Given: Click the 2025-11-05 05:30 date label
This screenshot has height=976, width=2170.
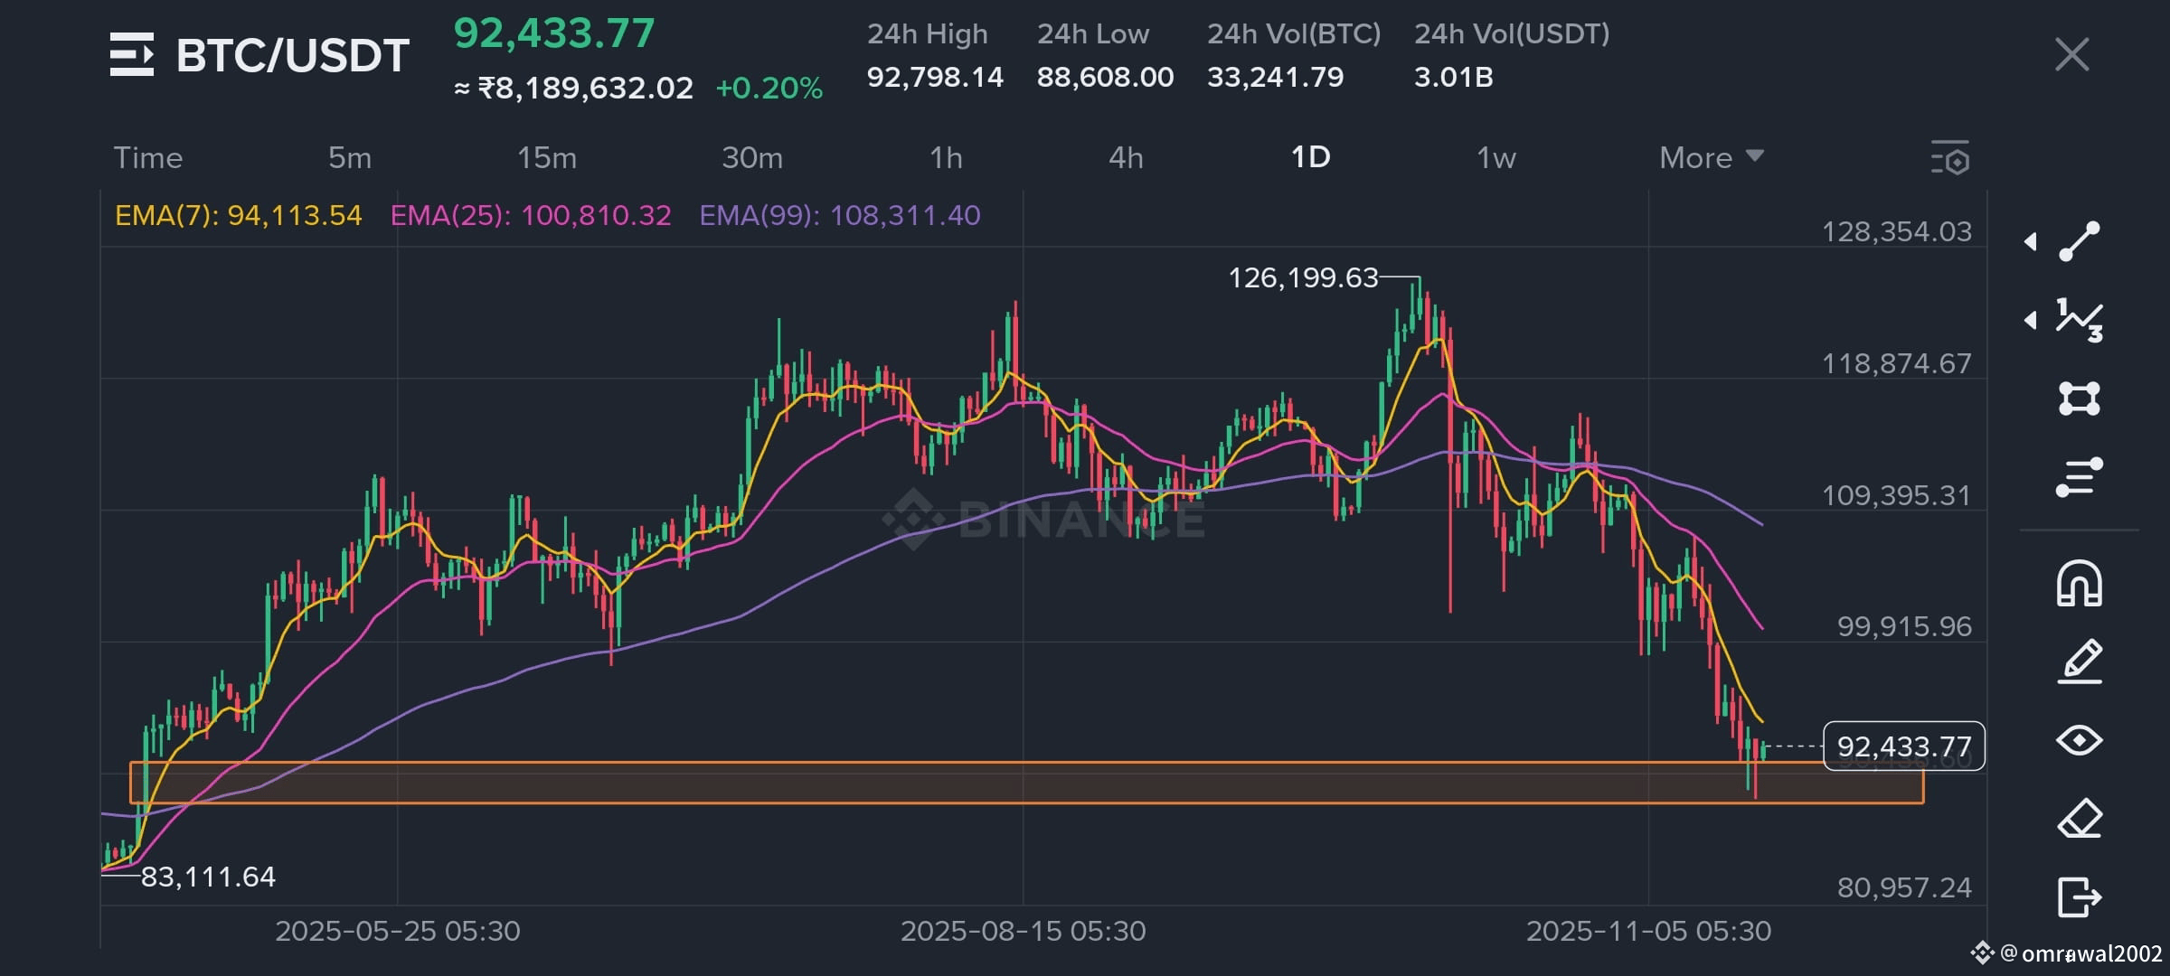Looking at the screenshot, I should click(1648, 931).
